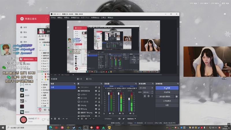231x130 pixels.
Task: Open advanced audio properties gears icon in mixer
Action: pyautogui.click(x=124, y=119)
